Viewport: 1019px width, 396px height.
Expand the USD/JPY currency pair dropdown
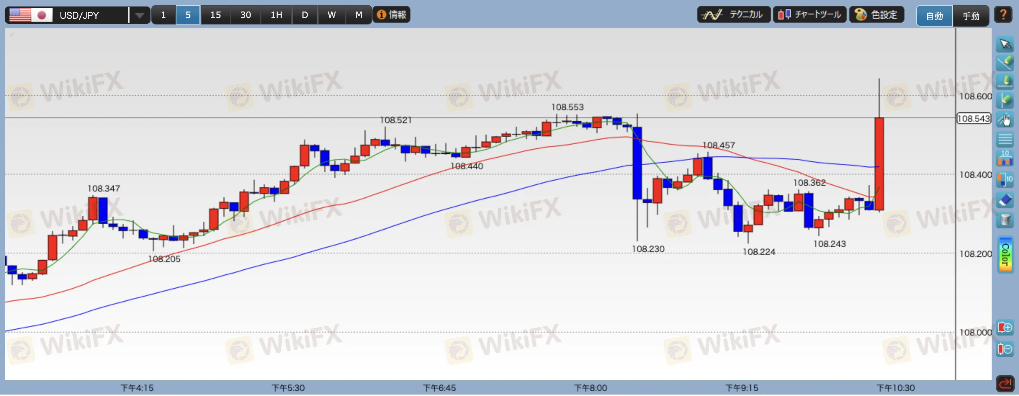[x=139, y=15]
